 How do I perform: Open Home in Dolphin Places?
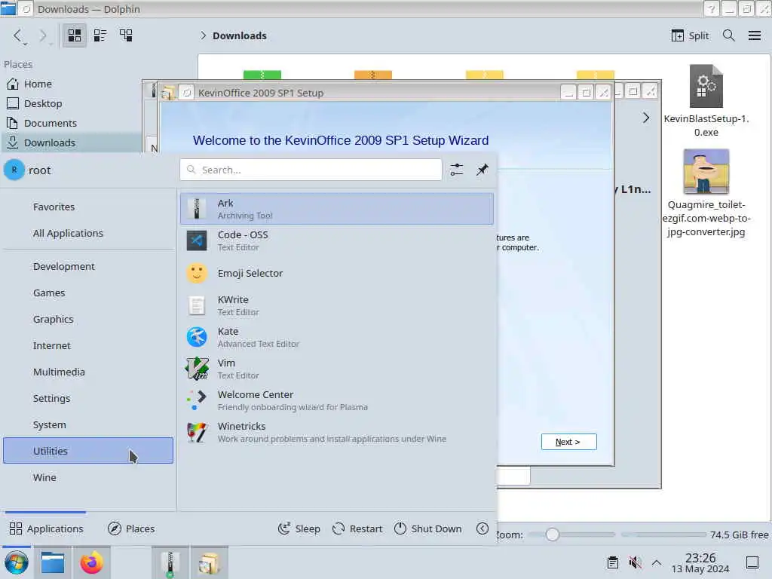point(72,84)
